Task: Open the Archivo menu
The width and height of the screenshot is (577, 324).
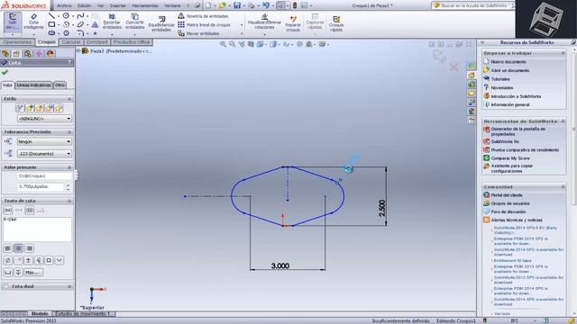Action: [64, 5]
